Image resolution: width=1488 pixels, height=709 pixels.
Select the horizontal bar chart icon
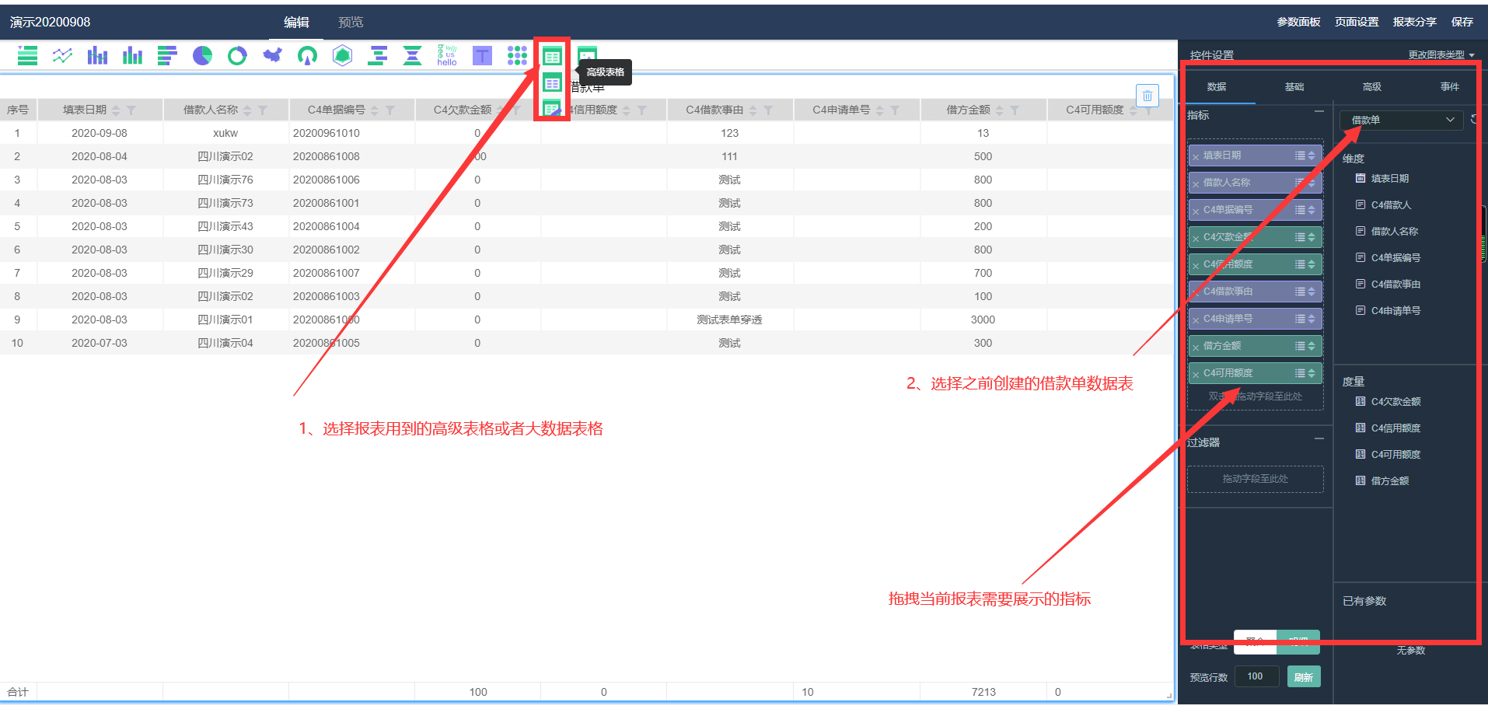[167, 55]
